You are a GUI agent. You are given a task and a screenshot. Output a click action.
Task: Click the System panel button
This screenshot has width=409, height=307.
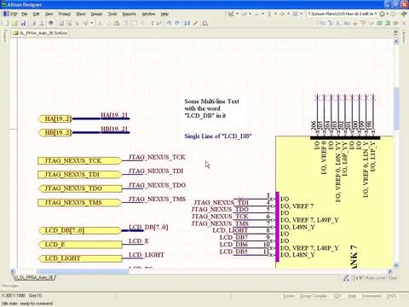(x=289, y=296)
